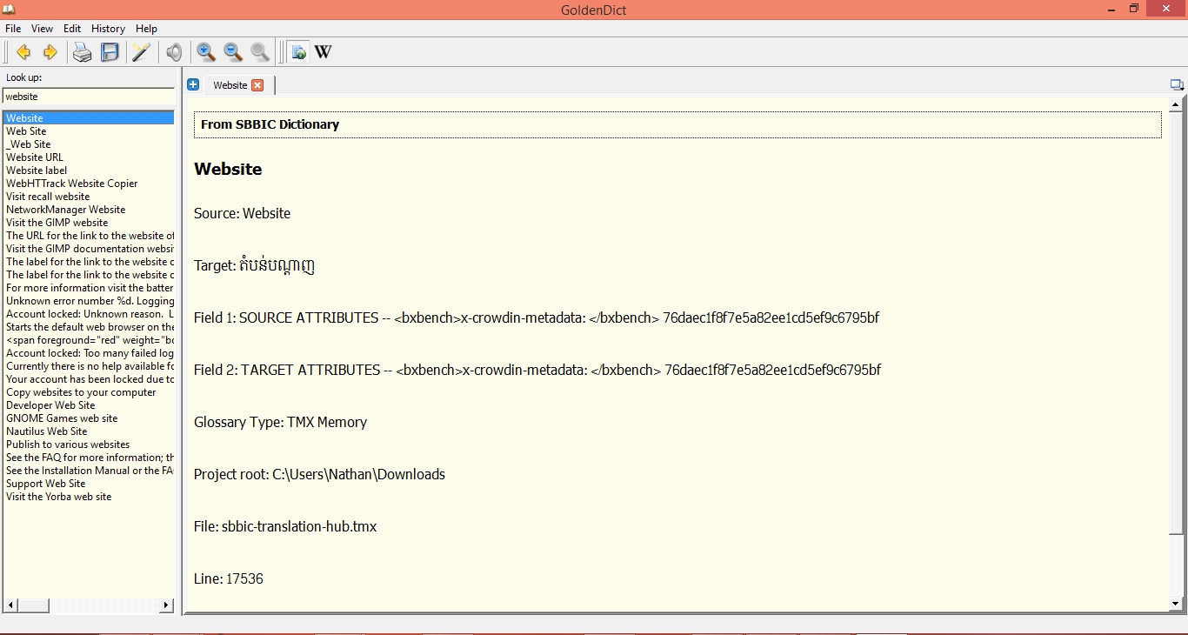Select 'Visit the GIMP documentation websi' entry
This screenshot has width=1188, height=635.
pos(89,249)
